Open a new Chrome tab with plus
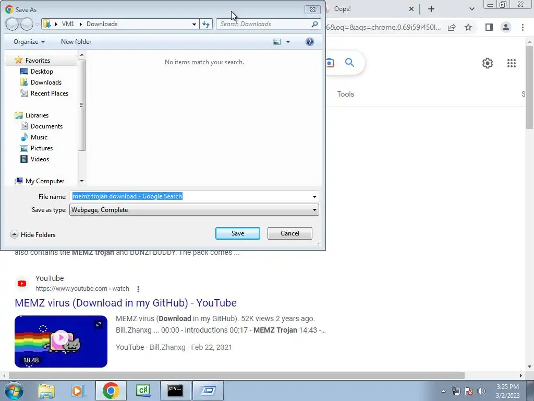Screen dimensions: 534x401 click(x=431, y=9)
